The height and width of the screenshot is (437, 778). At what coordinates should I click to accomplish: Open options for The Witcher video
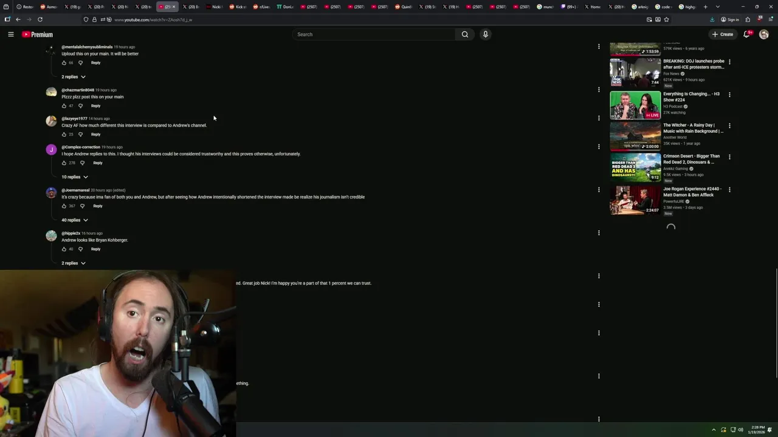tap(729, 126)
